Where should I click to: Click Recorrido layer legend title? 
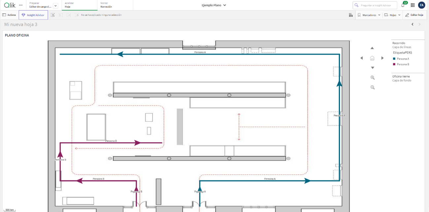[399, 43]
